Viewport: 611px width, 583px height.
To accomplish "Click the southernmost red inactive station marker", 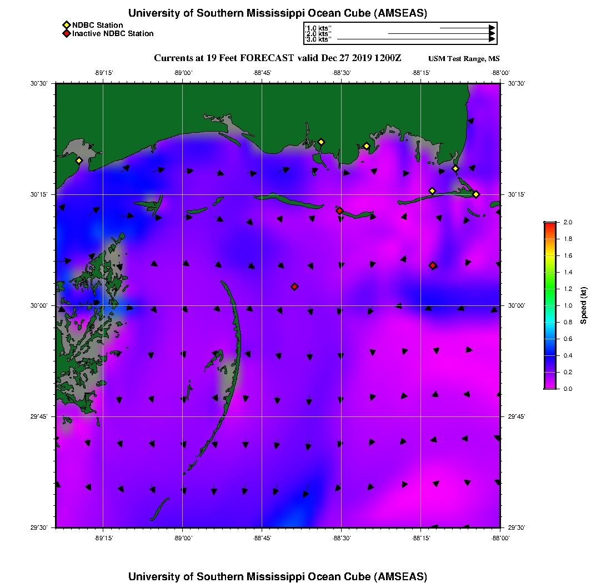I will [294, 287].
